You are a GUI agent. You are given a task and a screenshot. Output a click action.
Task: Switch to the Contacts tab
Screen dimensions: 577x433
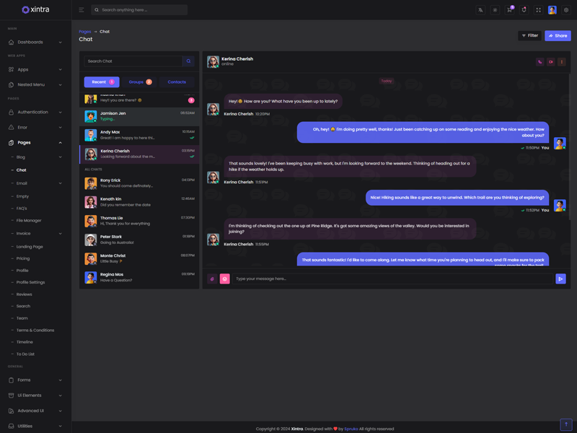click(x=177, y=82)
